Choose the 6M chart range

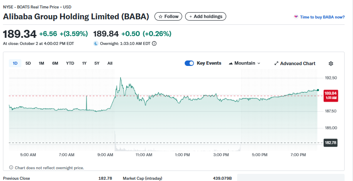point(55,63)
